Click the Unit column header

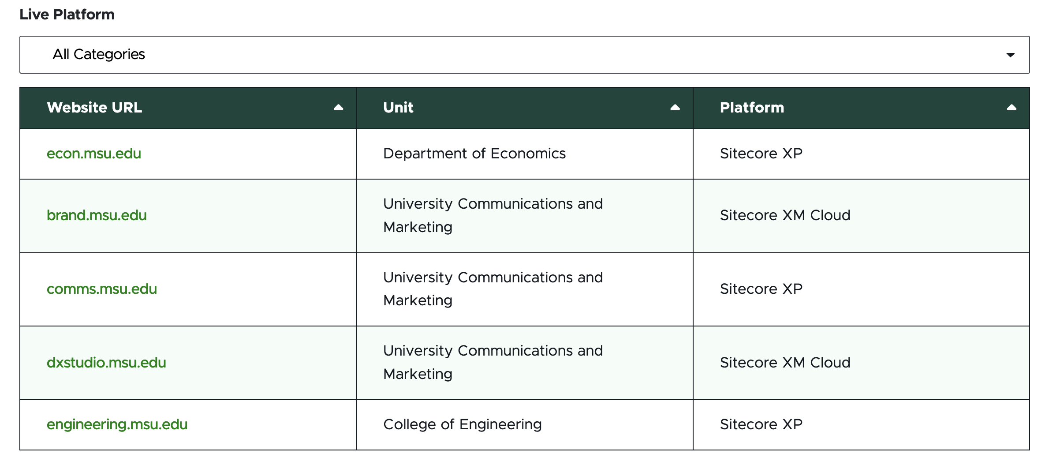[x=524, y=108]
